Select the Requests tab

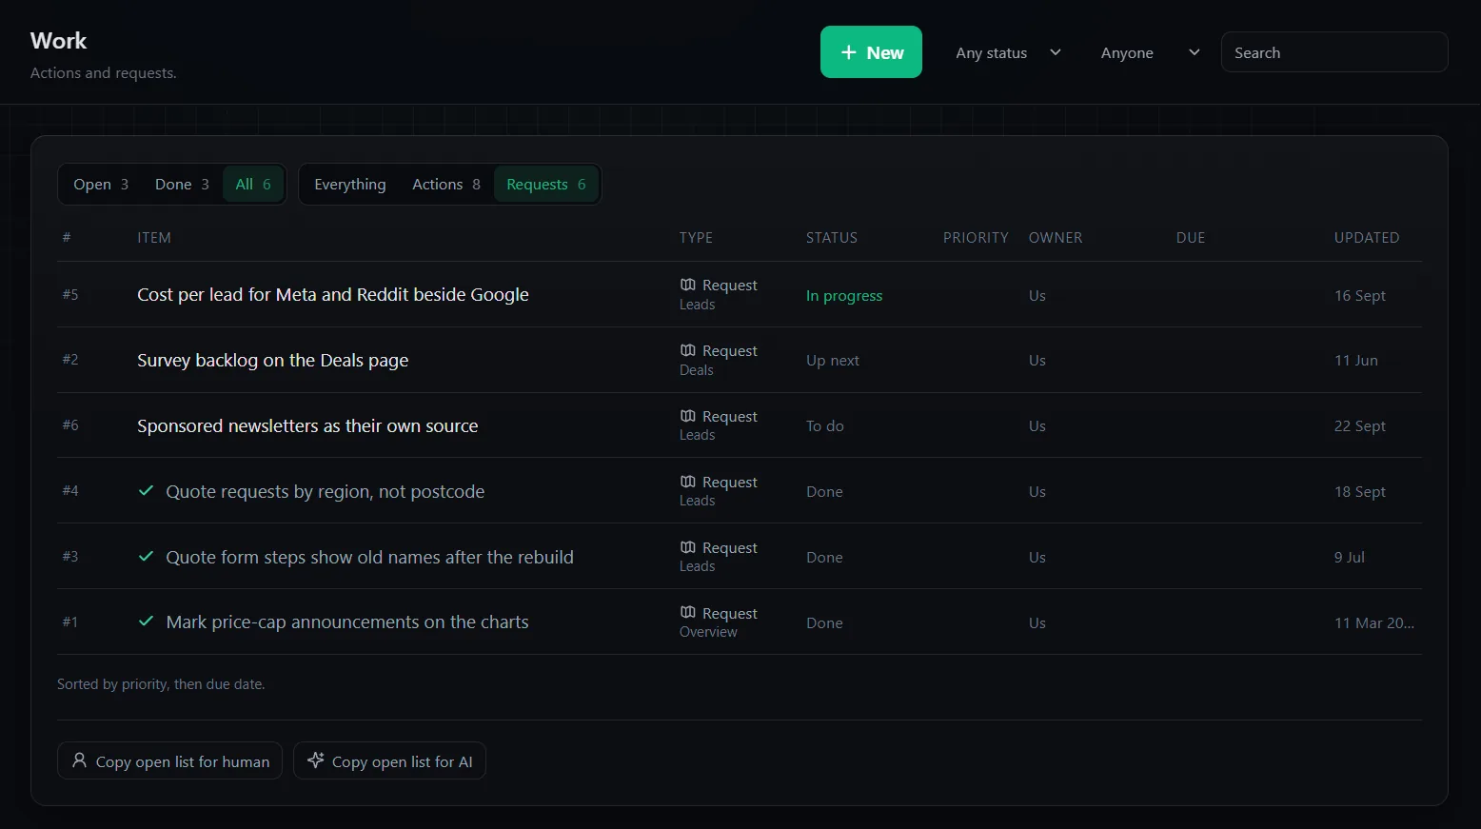[x=546, y=185]
